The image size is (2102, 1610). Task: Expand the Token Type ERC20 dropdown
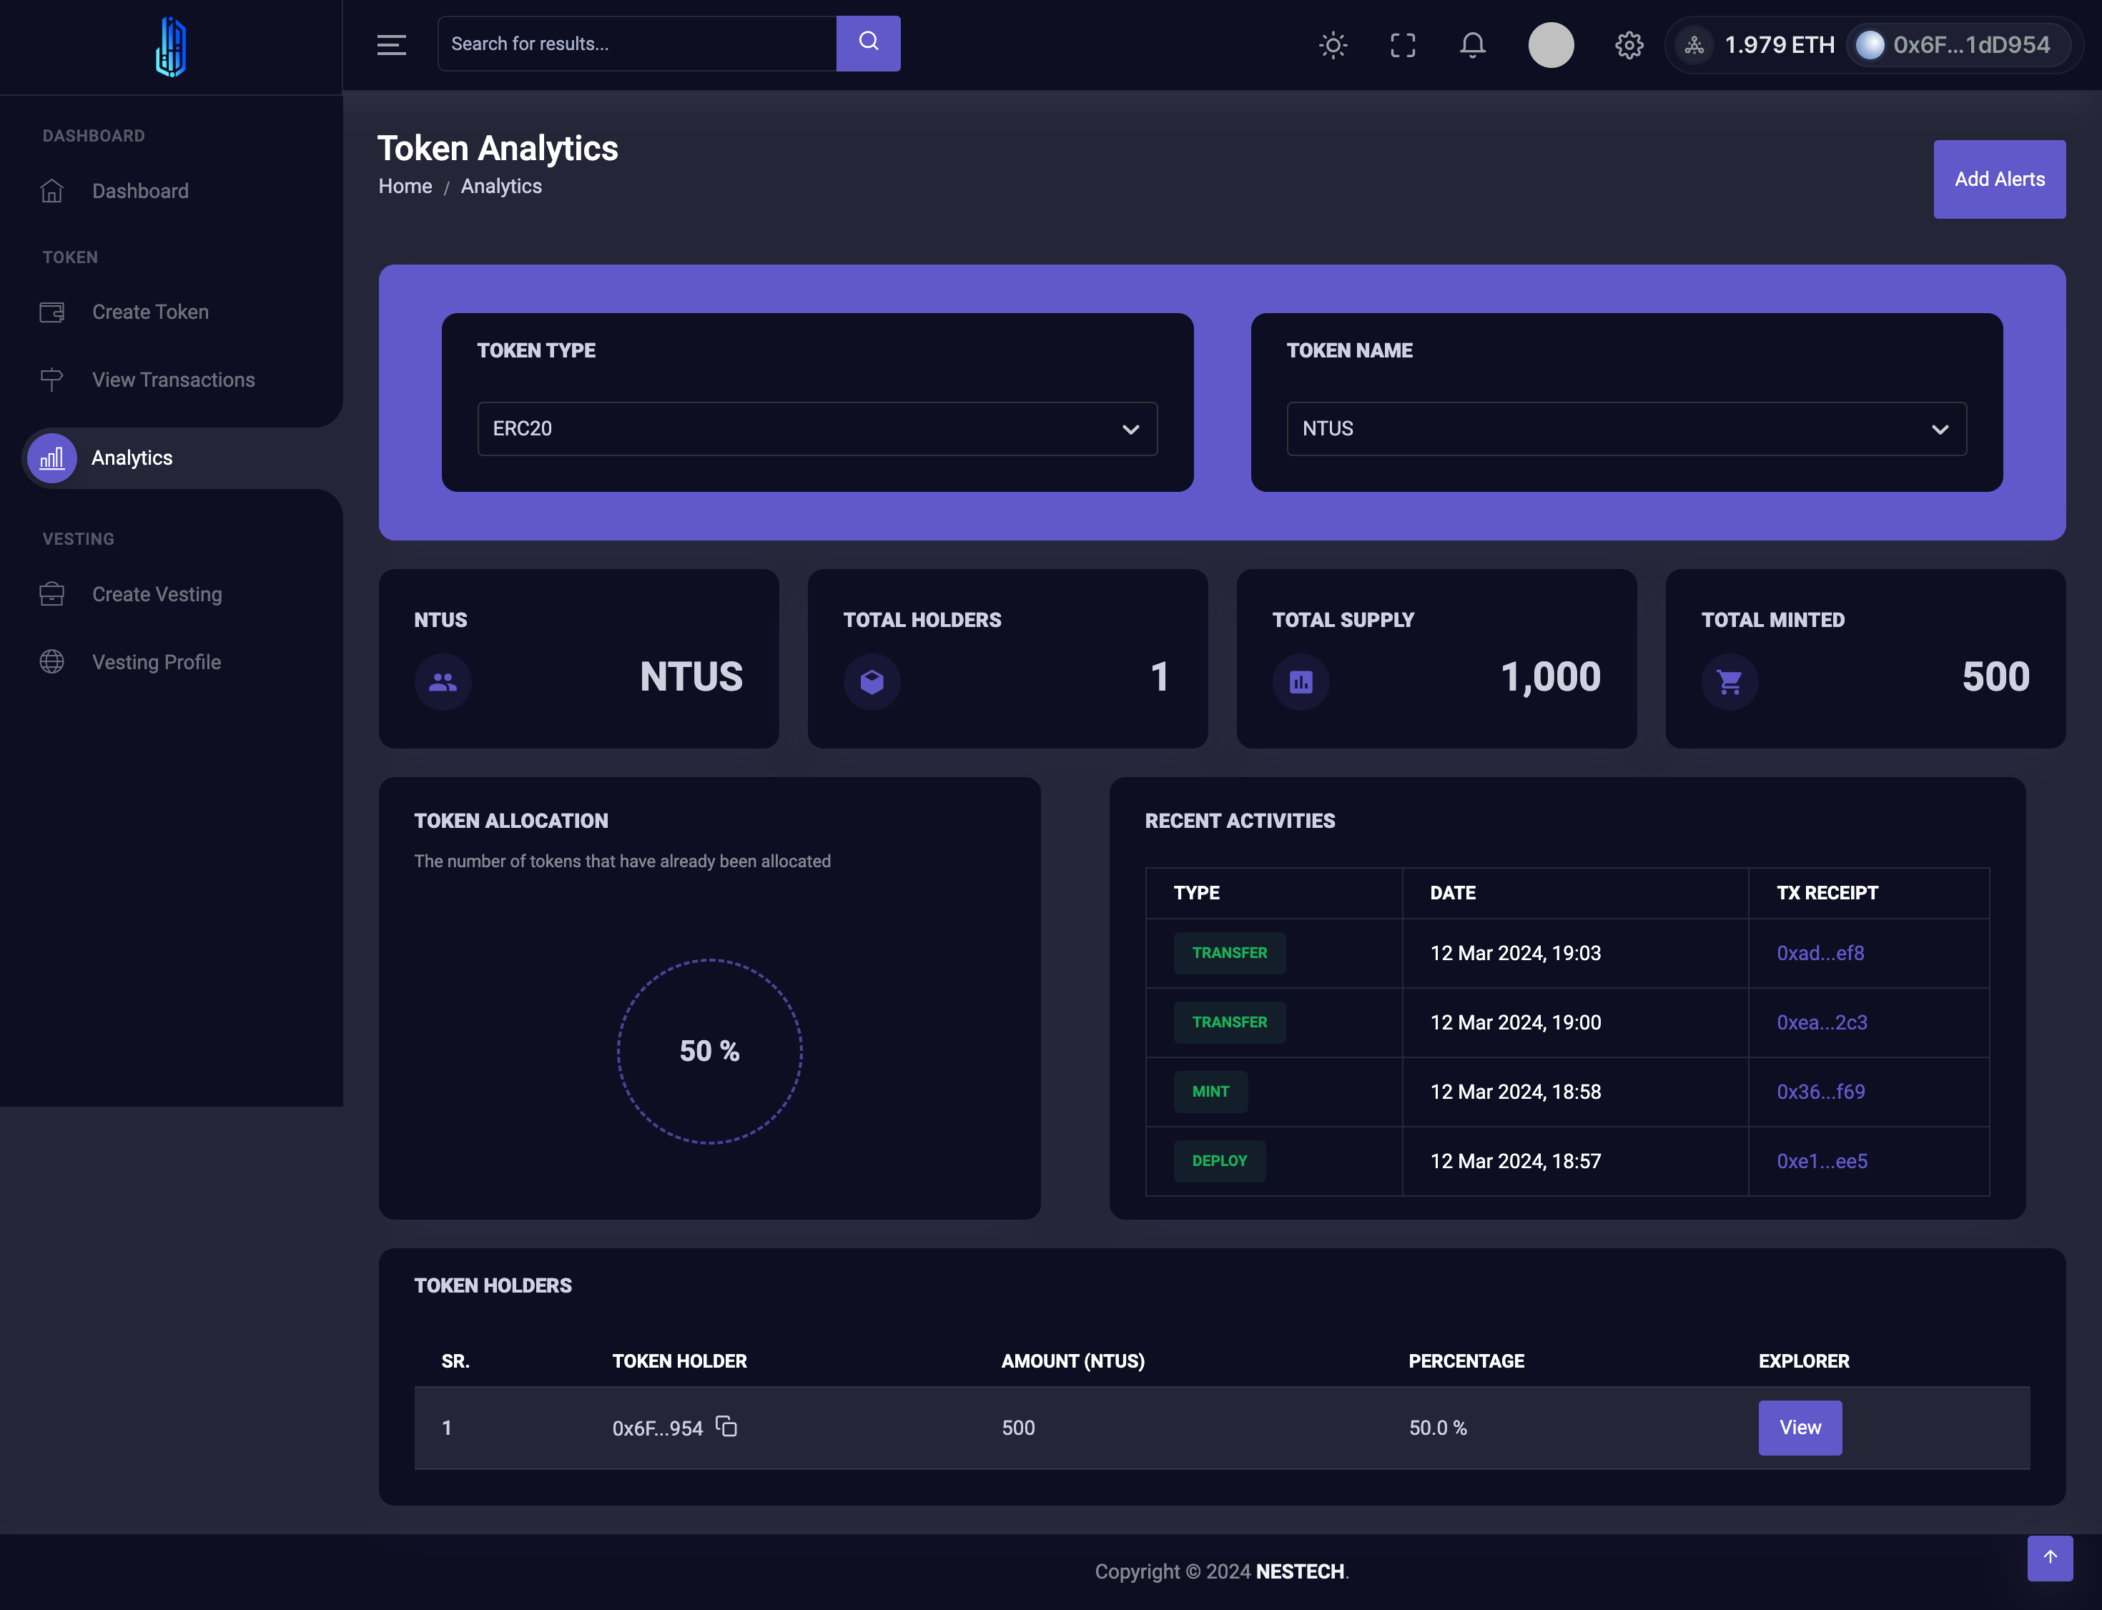click(816, 428)
